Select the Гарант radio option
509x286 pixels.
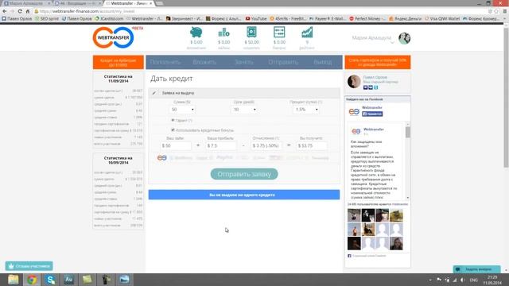(x=173, y=120)
